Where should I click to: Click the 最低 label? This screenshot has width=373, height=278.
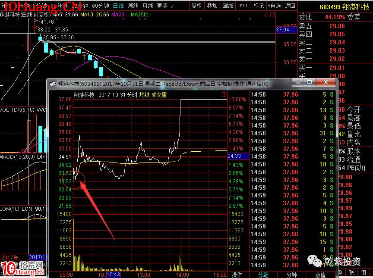(x=354, y=126)
